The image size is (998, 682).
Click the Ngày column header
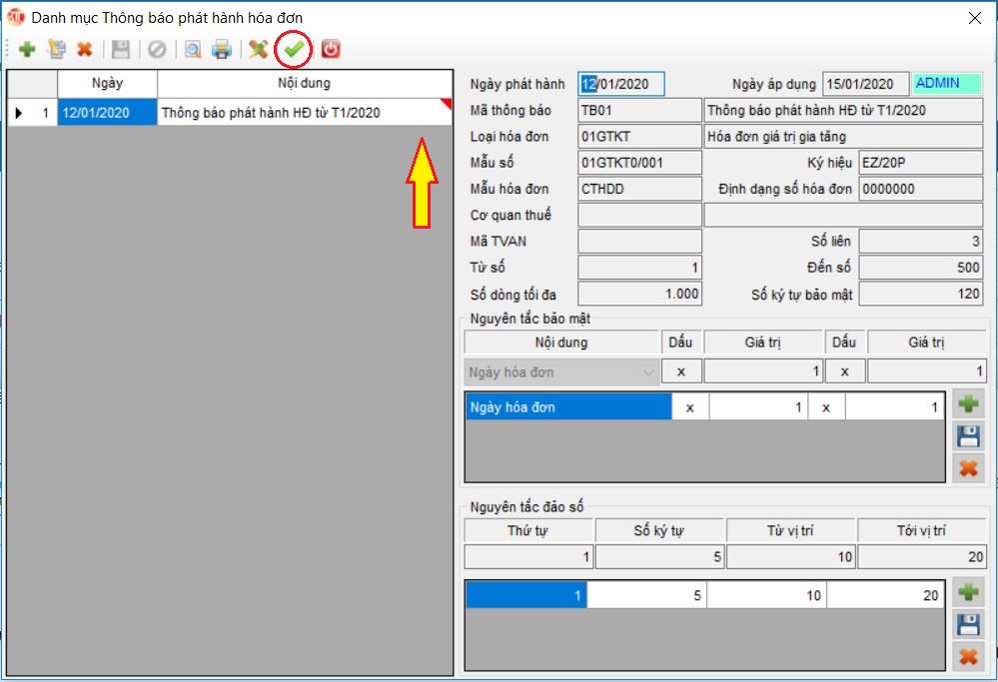pyautogui.click(x=107, y=83)
